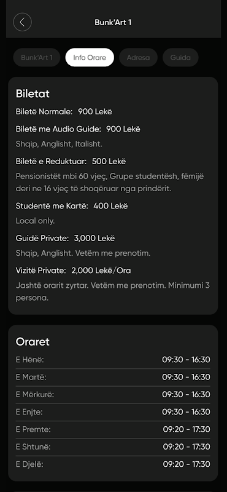Tap the back arrow icon
Screen dimensions: 227x492
(x=22, y=22)
